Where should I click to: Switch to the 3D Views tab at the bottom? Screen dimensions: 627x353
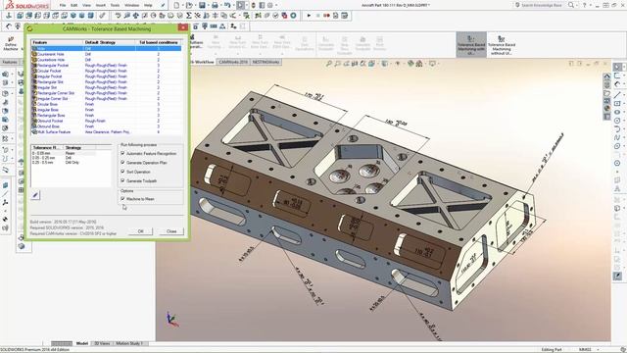point(102,343)
